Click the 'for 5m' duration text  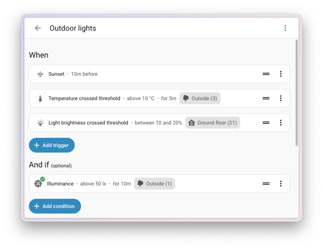(x=169, y=99)
